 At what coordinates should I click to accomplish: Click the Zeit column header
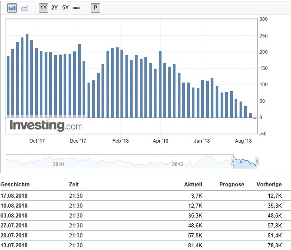click(x=74, y=185)
